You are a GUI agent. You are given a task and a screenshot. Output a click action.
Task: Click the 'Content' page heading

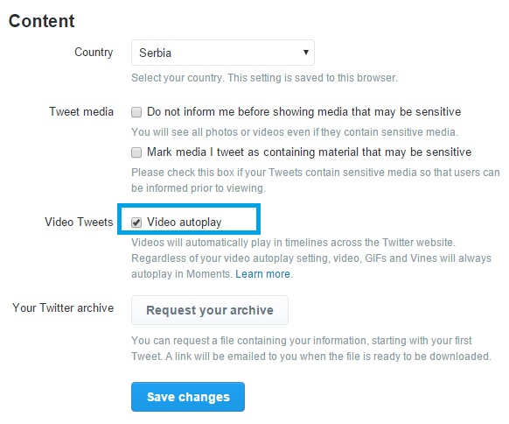[x=42, y=21]
